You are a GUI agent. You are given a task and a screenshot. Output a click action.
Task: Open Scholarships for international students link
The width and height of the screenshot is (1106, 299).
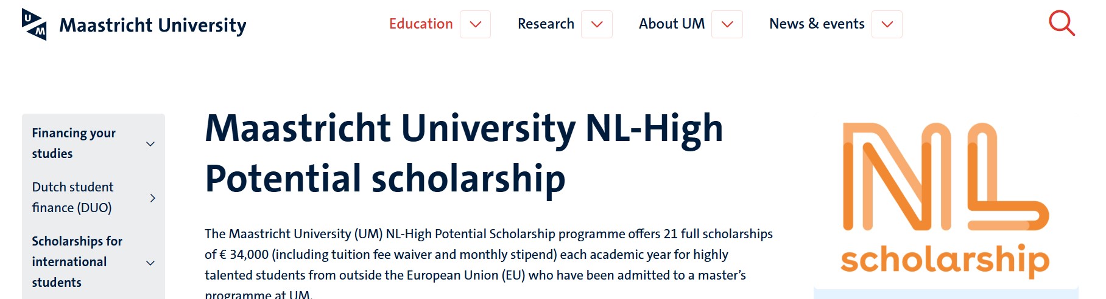click(x=77, y=262)
